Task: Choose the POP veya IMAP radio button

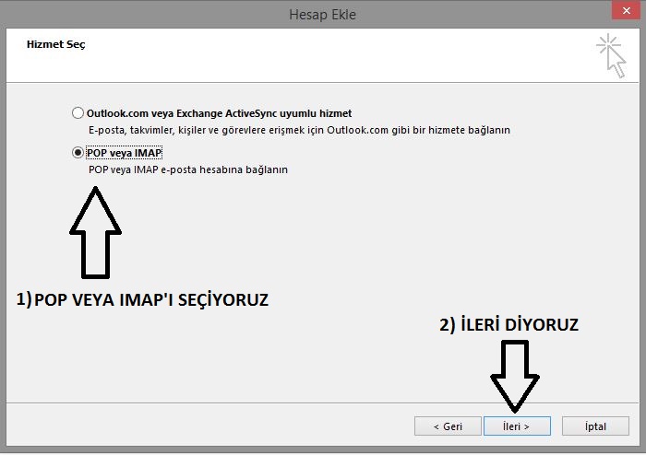Action: coord(78,153)
